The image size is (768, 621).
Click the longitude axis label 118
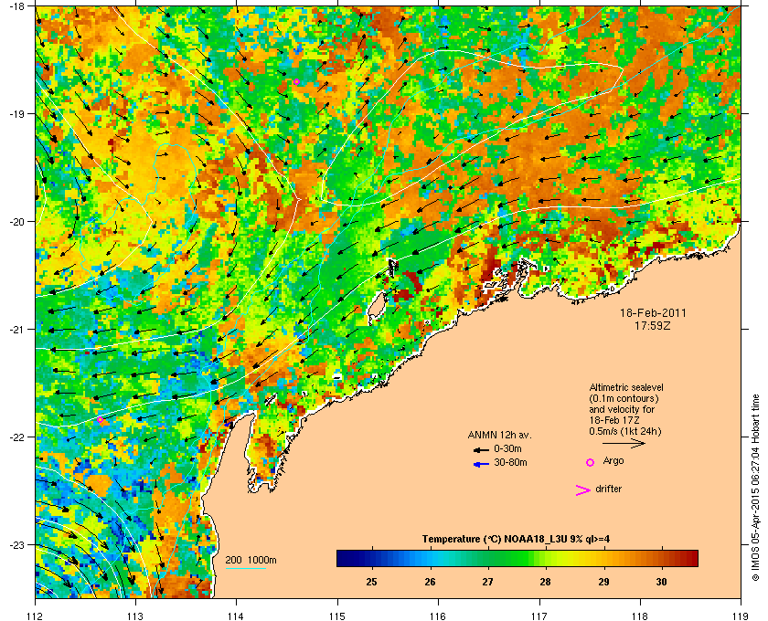click(640, 616)
